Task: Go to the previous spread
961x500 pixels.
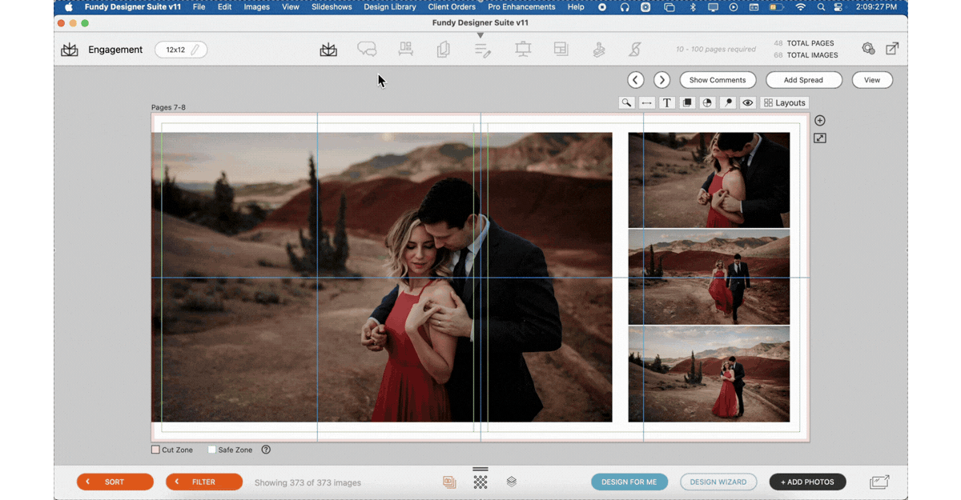Action: [636, 80]
